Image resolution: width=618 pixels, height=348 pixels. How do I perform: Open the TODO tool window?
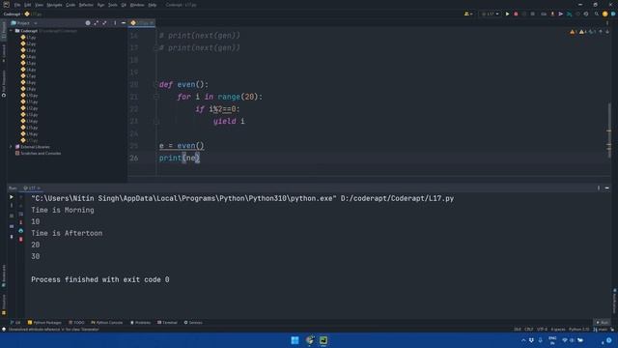(x=76, y=322)
